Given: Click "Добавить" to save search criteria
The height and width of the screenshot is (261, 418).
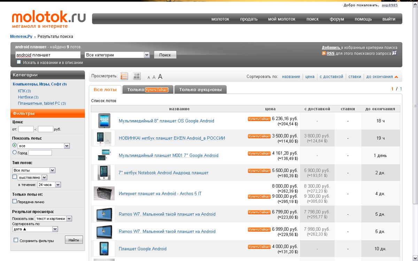Looking at the screenshot, I should click(x=331, y=48).
